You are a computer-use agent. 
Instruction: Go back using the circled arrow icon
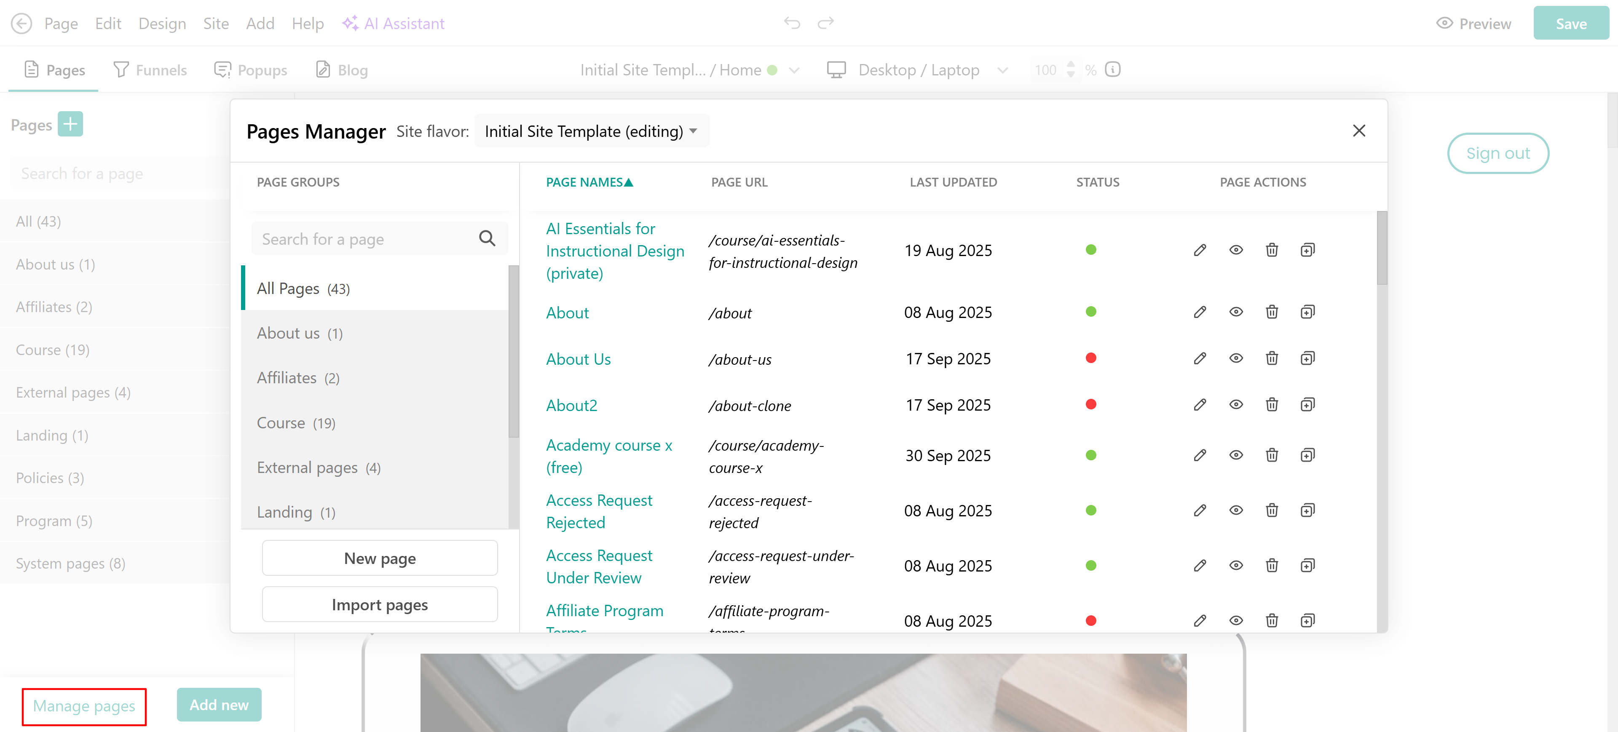[x=21, y=24]
